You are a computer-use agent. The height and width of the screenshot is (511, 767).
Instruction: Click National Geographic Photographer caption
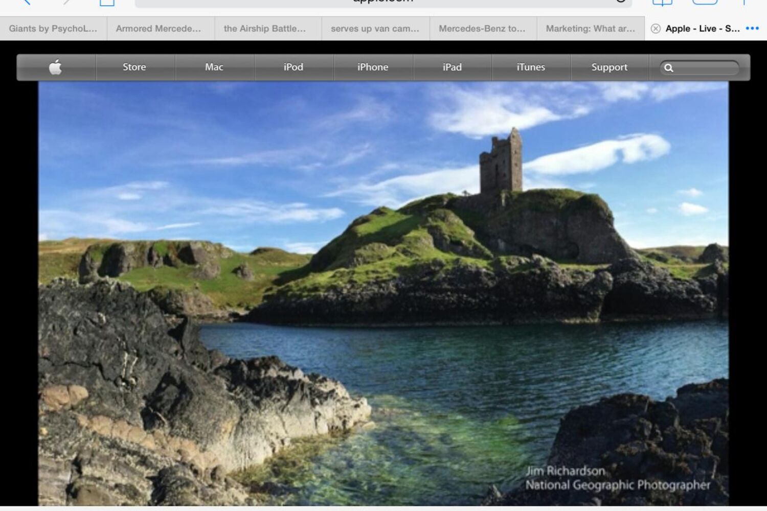point(618,485)
